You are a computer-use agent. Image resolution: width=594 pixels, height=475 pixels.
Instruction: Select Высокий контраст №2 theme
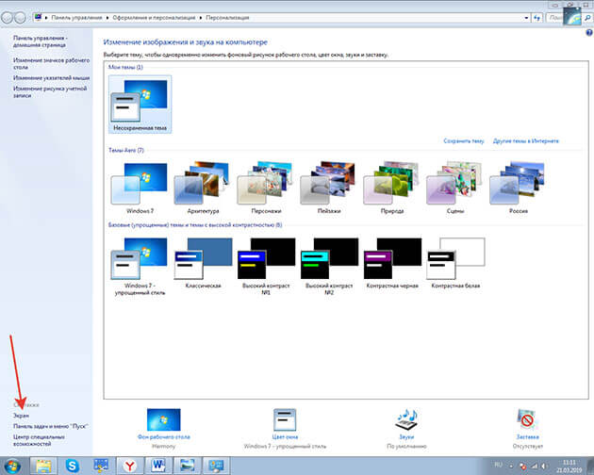pos(329,267)
